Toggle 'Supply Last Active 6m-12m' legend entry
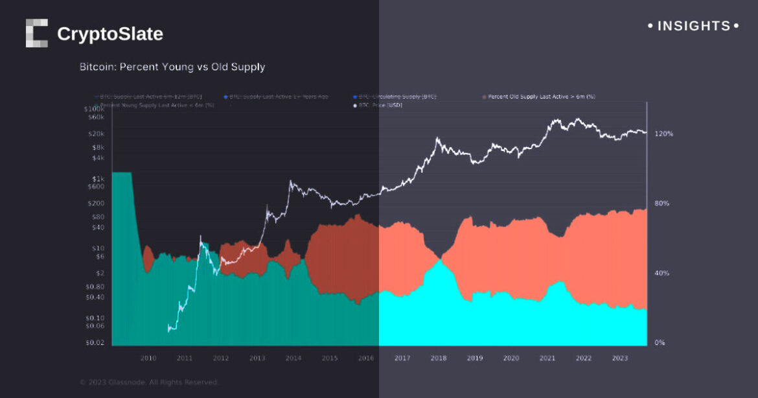This screenshot has height=398, width=758. coord(150,97)
